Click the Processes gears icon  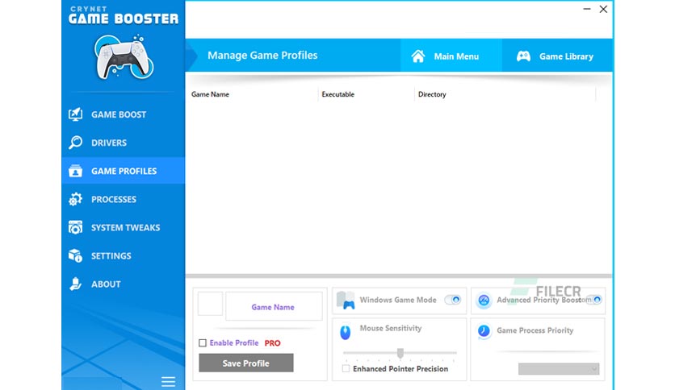75,199
